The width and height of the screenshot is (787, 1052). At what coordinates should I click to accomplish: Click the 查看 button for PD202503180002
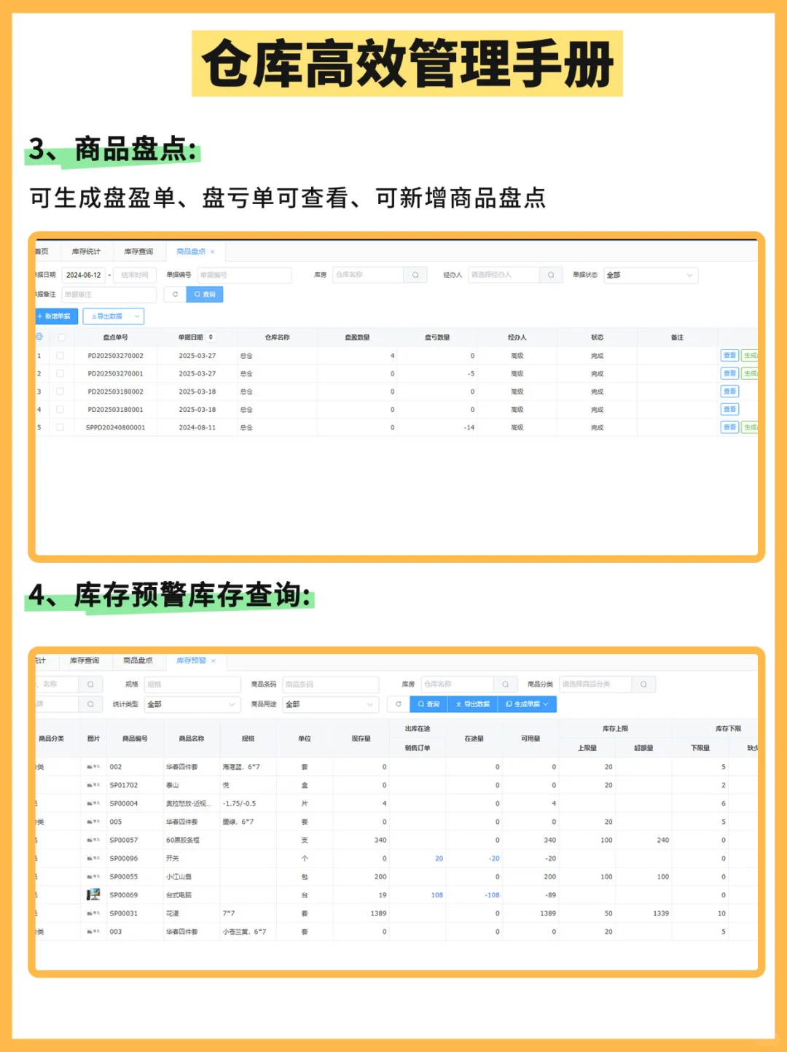coord(729,391)
